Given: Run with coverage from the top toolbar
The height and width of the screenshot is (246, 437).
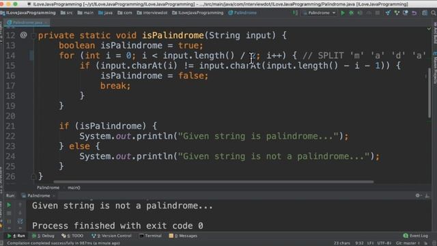Looking at the screenshot, I should click(x=360, y=13).
